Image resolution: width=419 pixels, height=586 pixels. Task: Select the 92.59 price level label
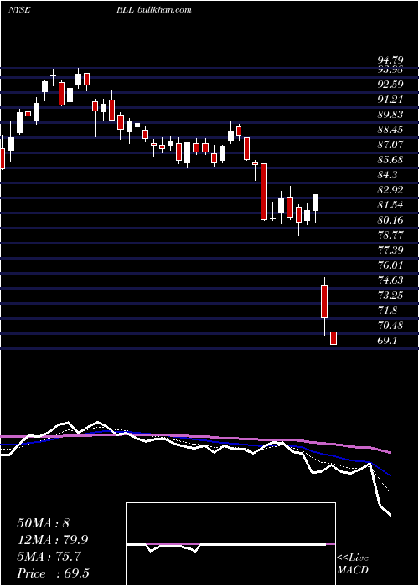[390, 84]
